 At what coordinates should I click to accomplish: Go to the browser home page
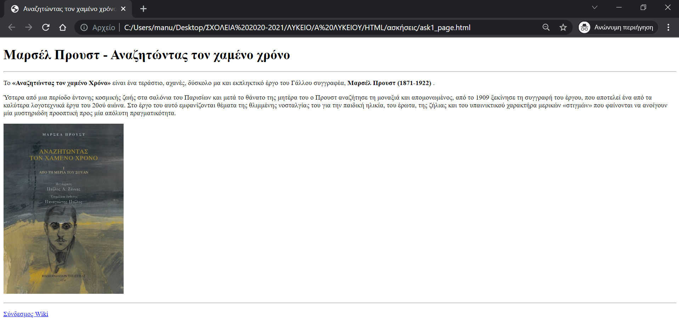coord(63,27)
